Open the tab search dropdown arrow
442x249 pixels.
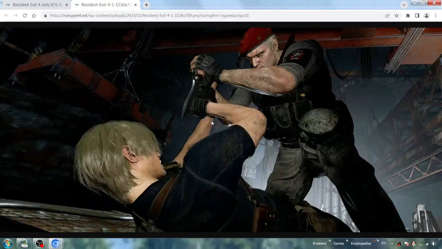[x=404, y=5]
